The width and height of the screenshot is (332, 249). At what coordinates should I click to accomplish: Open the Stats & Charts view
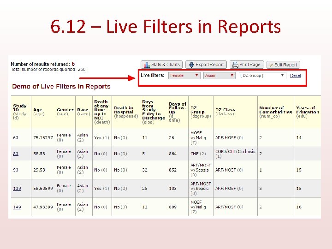click(161, 65)
